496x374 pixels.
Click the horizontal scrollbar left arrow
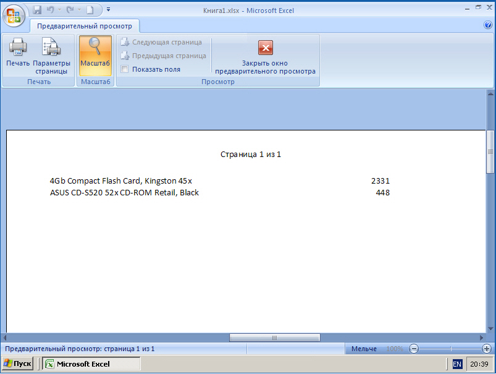pos(4,338)
